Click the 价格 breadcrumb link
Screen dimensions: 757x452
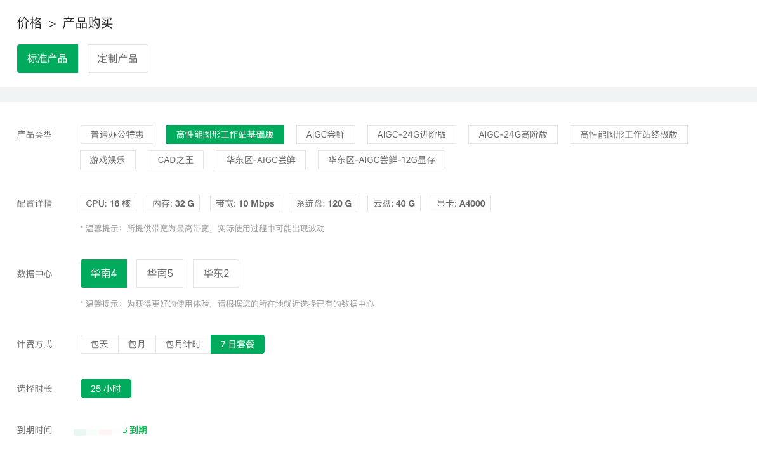click(29, 23)
